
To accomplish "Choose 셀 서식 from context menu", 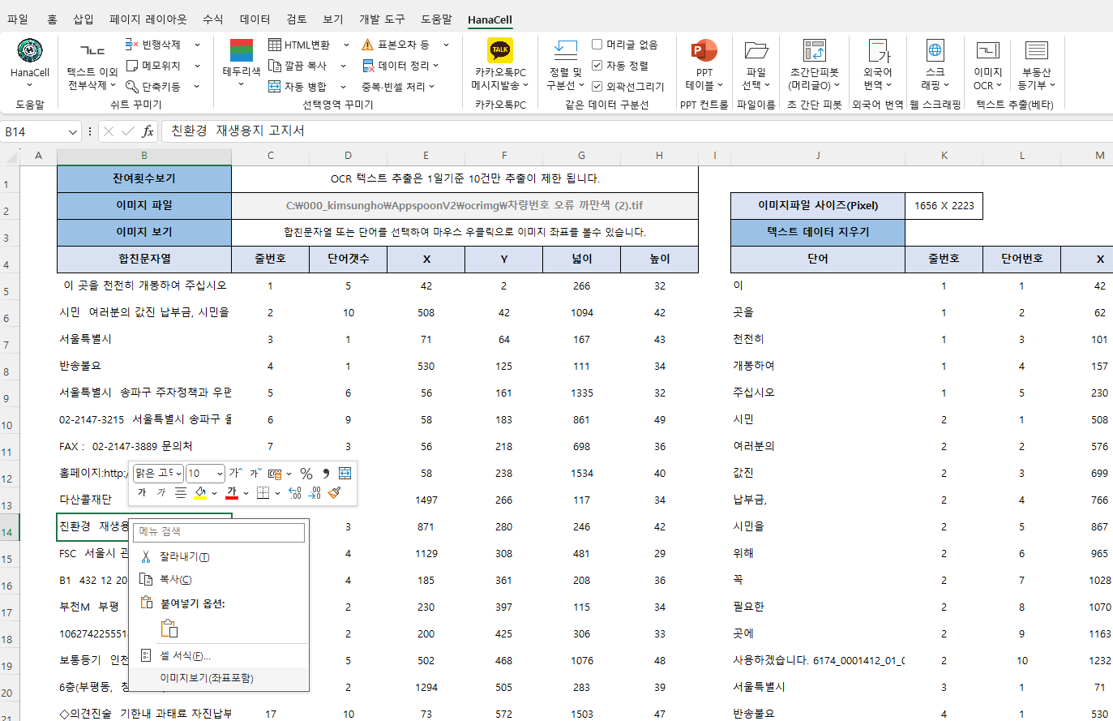I will pos(220,655).
